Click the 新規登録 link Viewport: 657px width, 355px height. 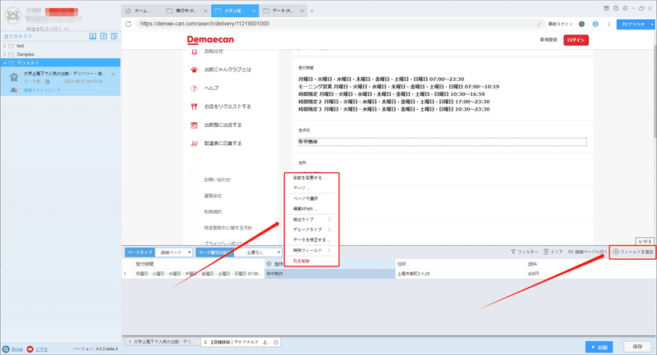pyautogui.click(x=548, y=40)
